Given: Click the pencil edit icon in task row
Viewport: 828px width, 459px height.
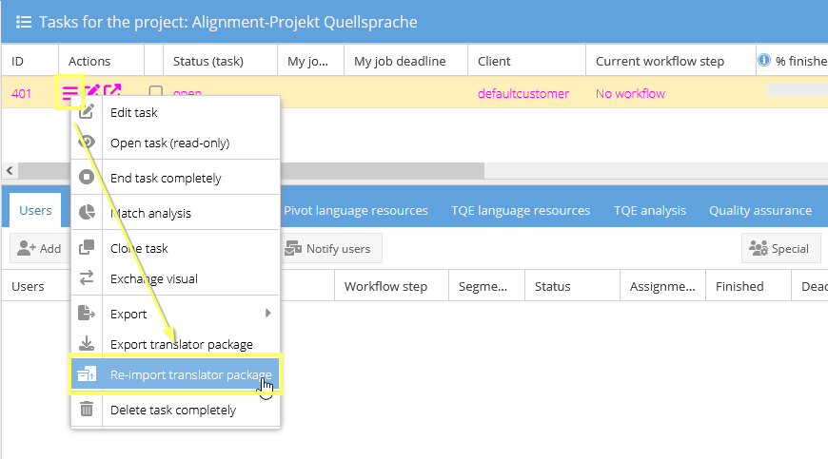Looking at the screenshot, I should point(92,92).
